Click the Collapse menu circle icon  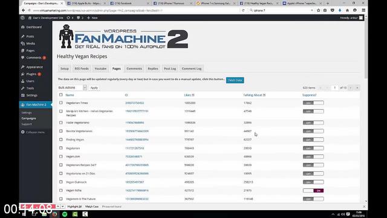tap(23, 132)
